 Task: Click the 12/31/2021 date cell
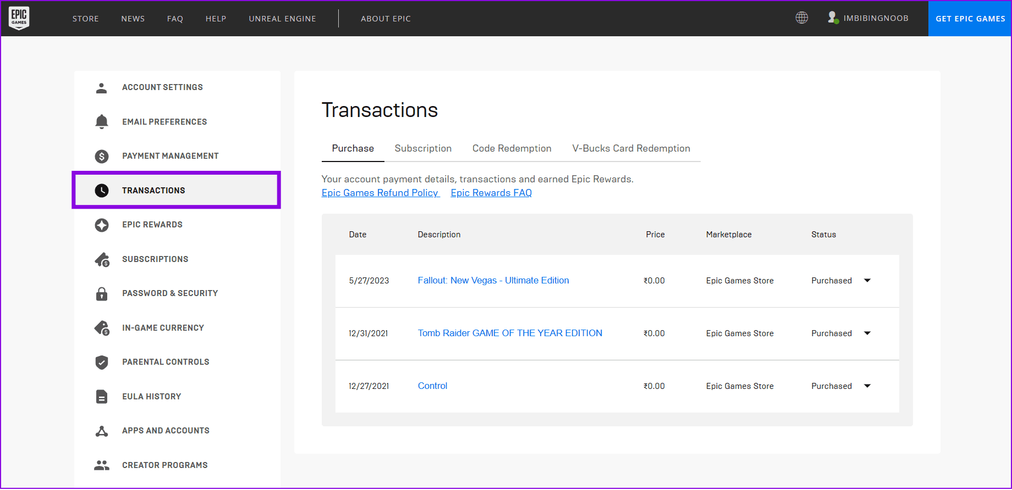(x=369, y=333)
